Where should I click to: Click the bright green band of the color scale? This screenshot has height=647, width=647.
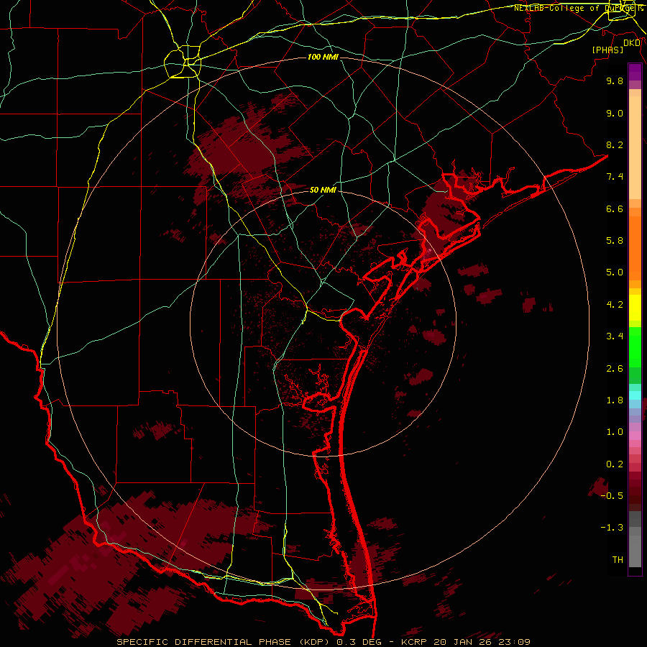(635, 347)
